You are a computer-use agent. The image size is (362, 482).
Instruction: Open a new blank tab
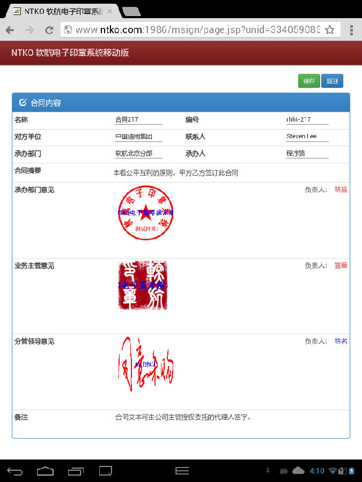pyautogui.click(x=132, y=12)
